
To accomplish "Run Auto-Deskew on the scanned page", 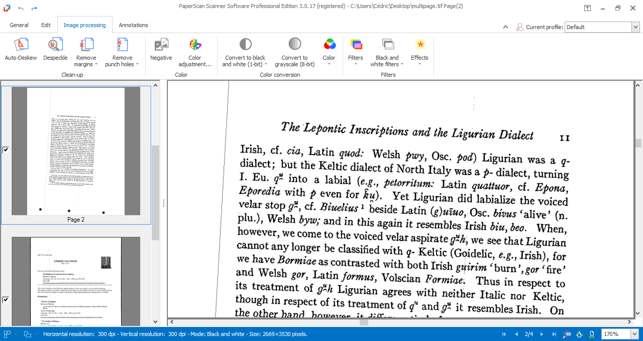I will coord(21,50).
